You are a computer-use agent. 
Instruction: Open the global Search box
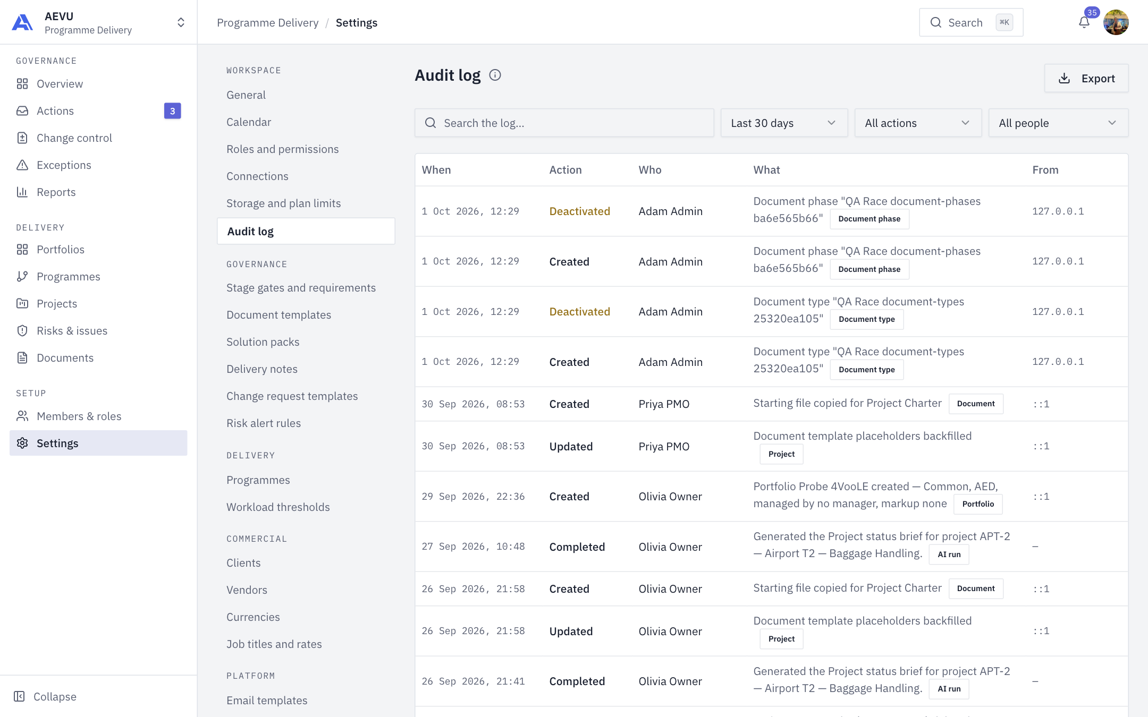point(971,22)
